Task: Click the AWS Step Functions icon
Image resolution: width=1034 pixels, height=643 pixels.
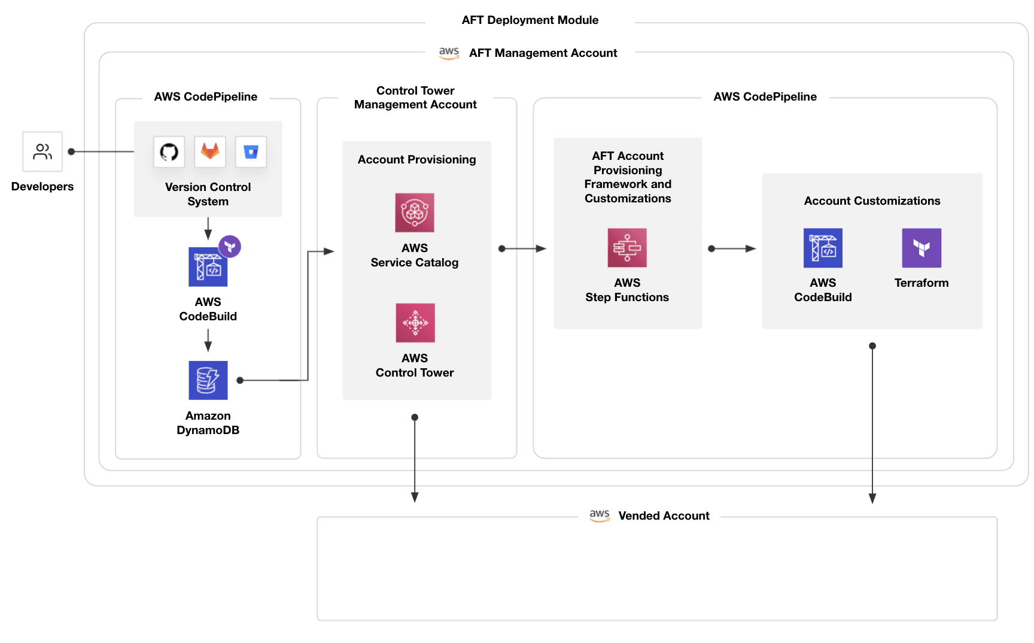Action: click(627, 248)
